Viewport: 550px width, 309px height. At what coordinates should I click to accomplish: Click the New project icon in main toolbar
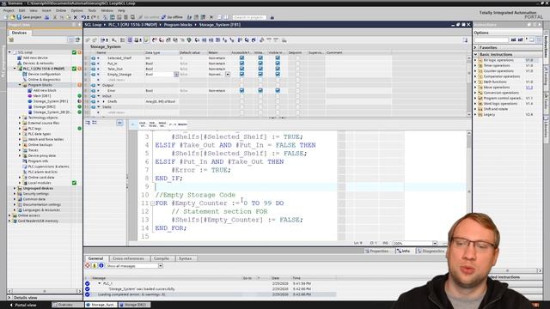coord(6,17)
